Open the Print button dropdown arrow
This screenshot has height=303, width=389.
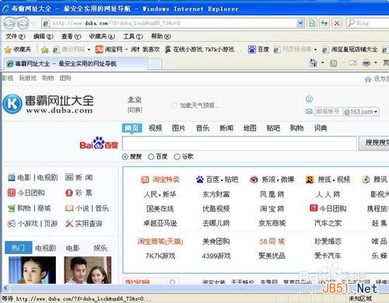coord(376,63)
